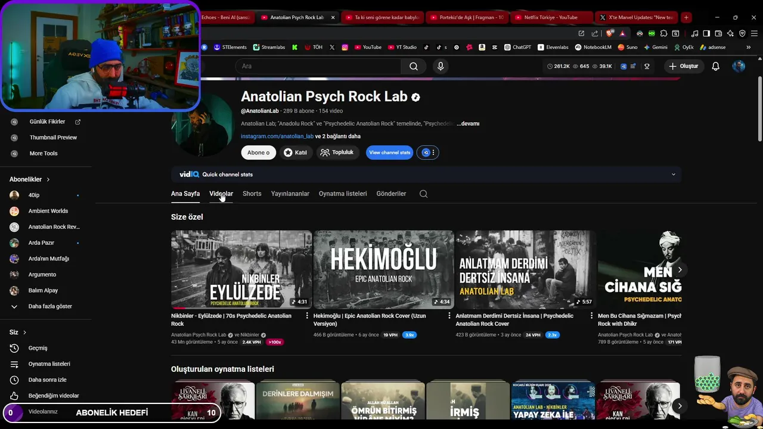
Task: Switch to Netflix Türkiye - YouTube tab
Action: tap(551, 17)
